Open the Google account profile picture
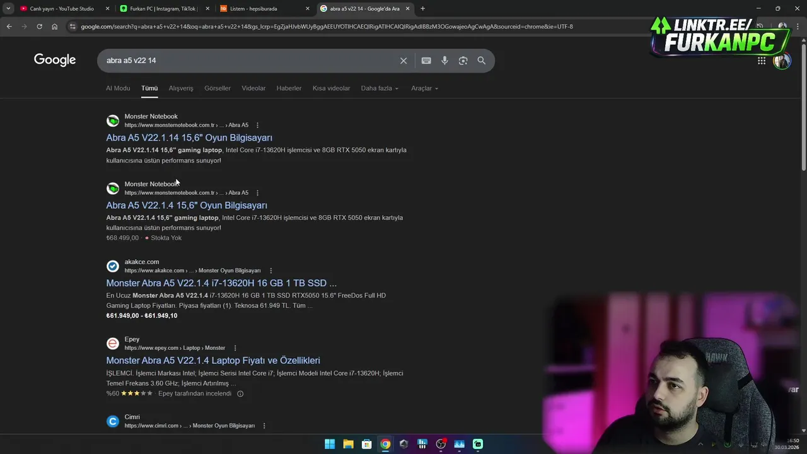 tap(782, 61)
